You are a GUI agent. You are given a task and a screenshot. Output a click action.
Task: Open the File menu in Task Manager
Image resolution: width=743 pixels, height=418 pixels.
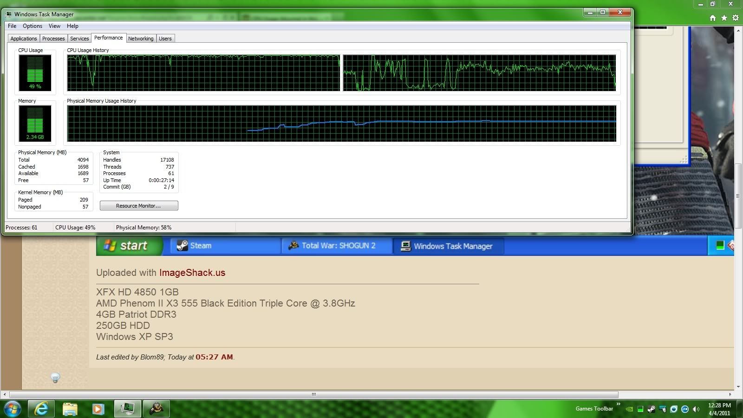12,26
